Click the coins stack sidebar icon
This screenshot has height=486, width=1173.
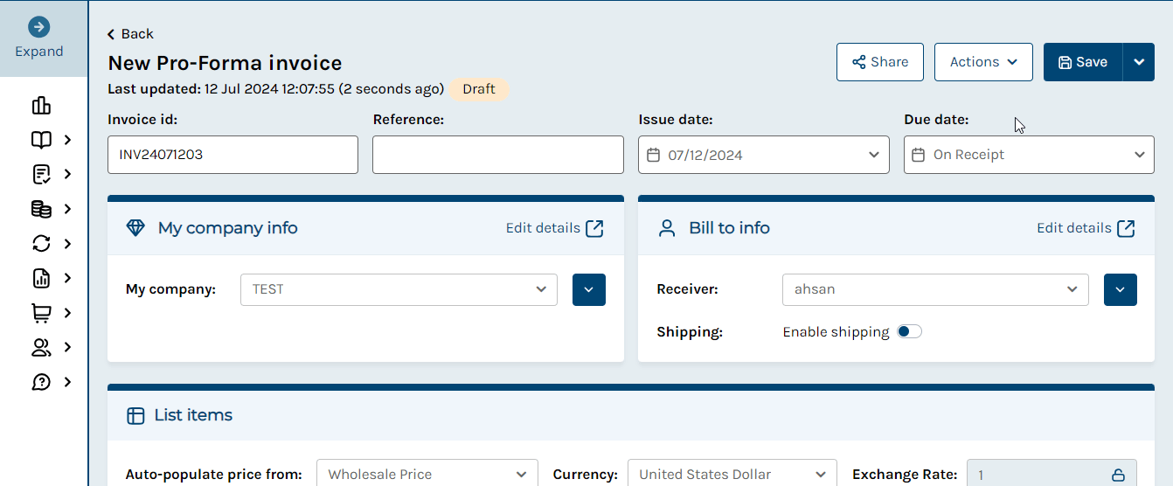41,209
